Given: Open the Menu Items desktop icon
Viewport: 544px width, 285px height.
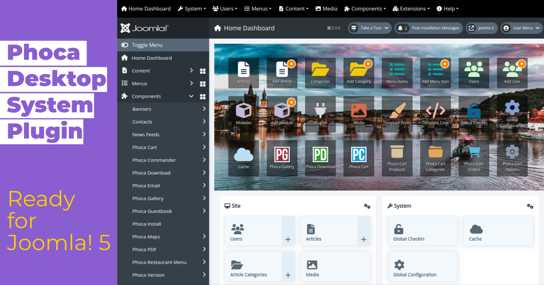Looking at the screenshot, I should 397,73.
